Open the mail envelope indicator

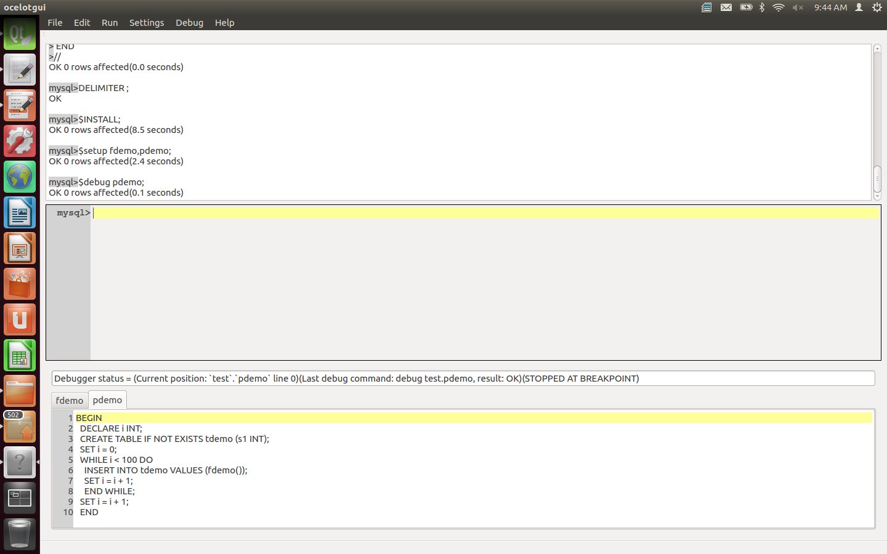[x=726, y=7]
